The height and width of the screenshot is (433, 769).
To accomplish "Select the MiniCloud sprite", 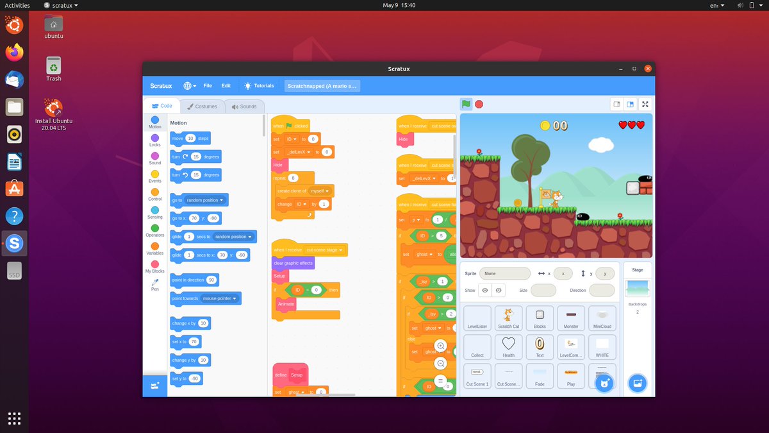I will click(602, 318).
